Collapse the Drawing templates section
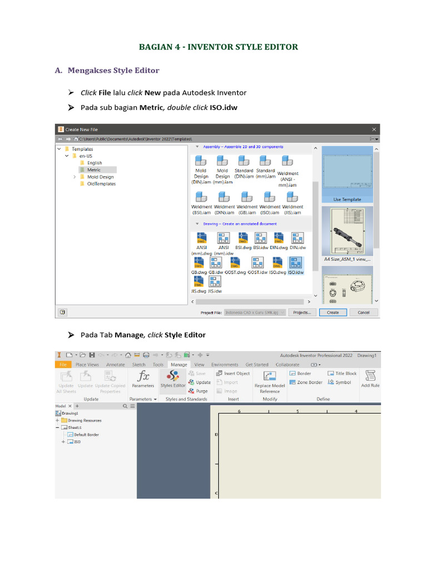Screen dimensions: 427x569 [x=197, y=223]
